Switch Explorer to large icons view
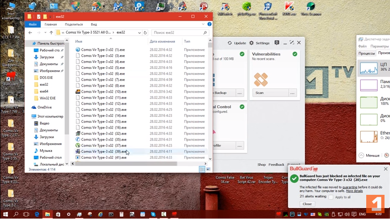This screenshot has height=219, width=390. coord(208,169)
